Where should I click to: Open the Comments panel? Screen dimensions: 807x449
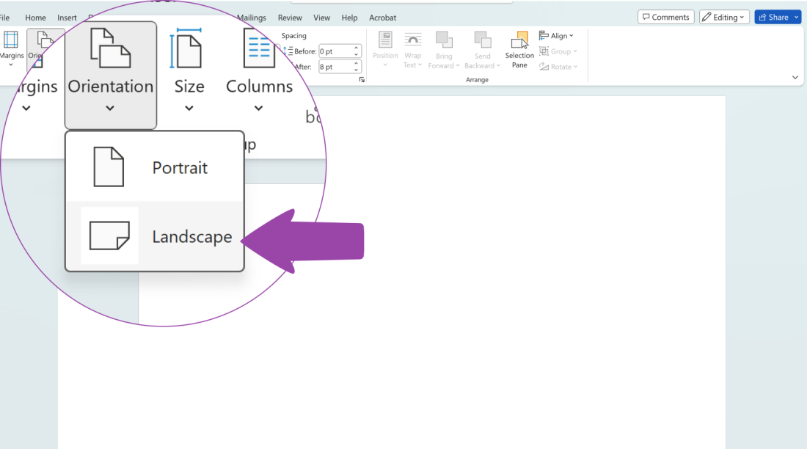pos(665,16)
